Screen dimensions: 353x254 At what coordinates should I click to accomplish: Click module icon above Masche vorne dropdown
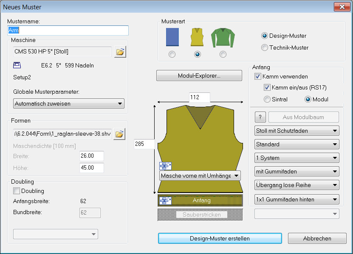[x=165, y=166]
